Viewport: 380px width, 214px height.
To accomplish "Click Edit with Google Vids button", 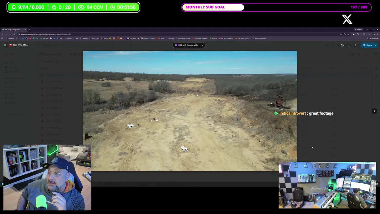I will pyautogui.click(x=186, y=45).
